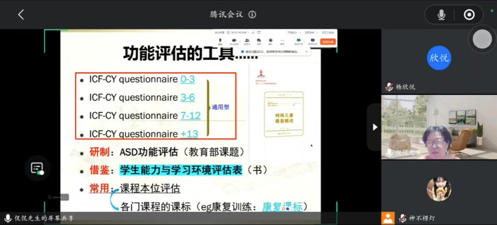Image resolution: width=497 pixels, height=225 pixels.
Task: Select the 欣悦 participant avatar tile
Action: 439,58
